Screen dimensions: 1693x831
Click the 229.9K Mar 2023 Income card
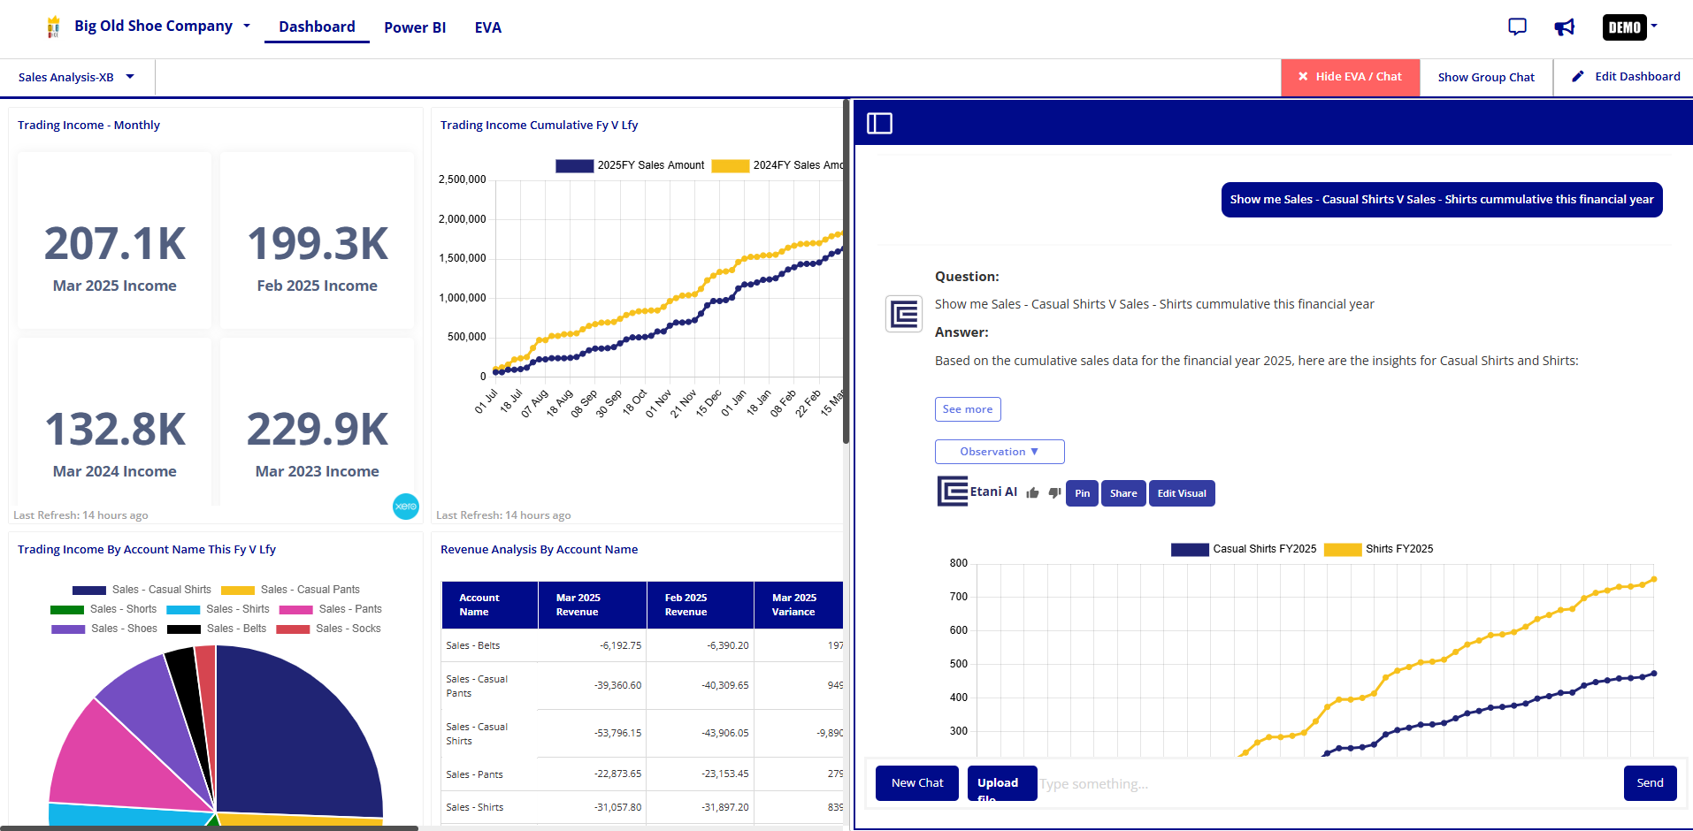coord(318,422)
